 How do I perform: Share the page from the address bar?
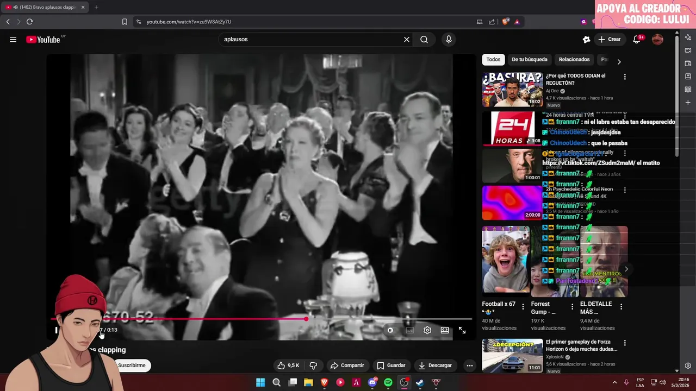point(492,22)
